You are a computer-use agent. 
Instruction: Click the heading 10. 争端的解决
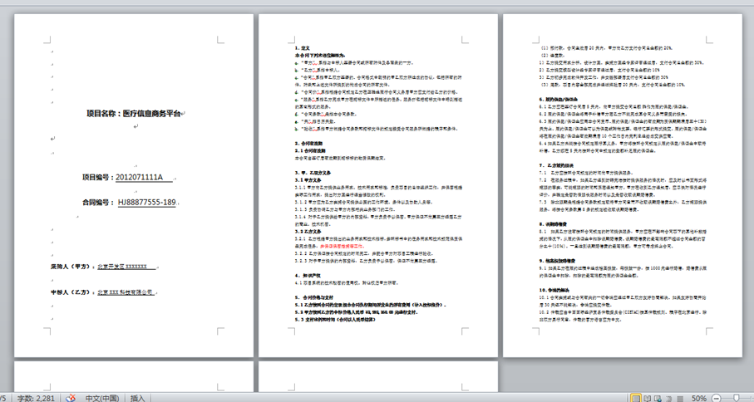[554, 290]
